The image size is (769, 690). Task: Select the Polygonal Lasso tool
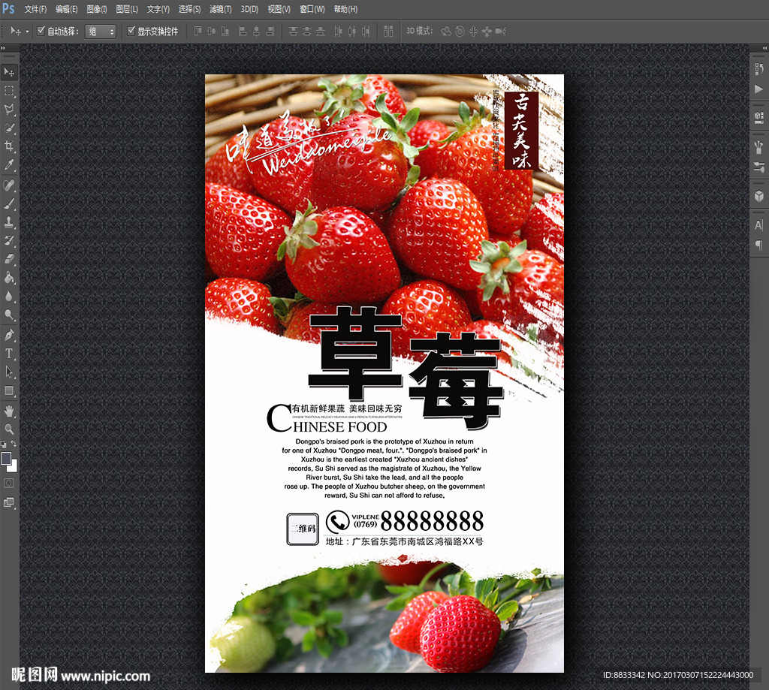pyautogui.click(x=9, y=110)
